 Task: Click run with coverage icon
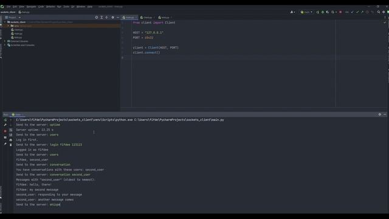click(328, 12)
